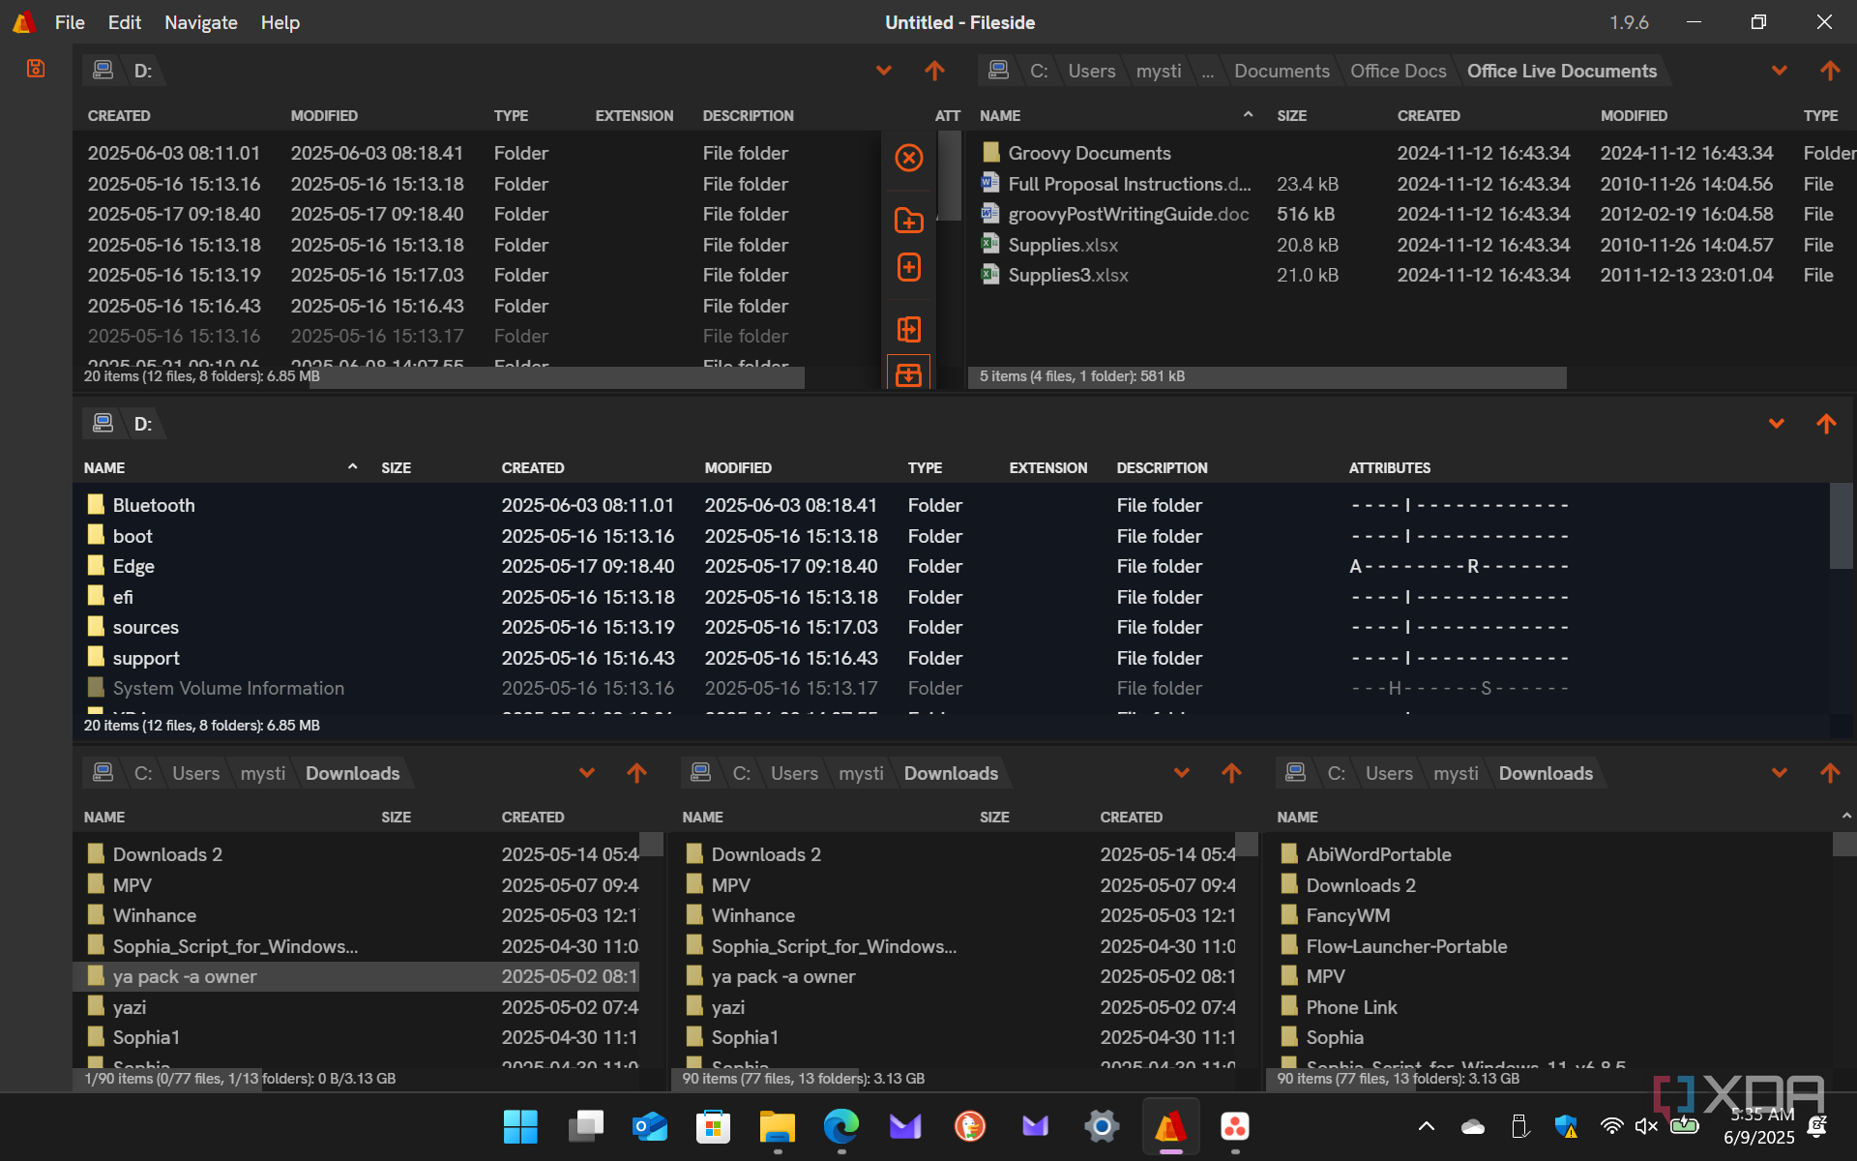Click computer icon in second Downloads pane
1857x1161 pixels.
click(701, 772)
